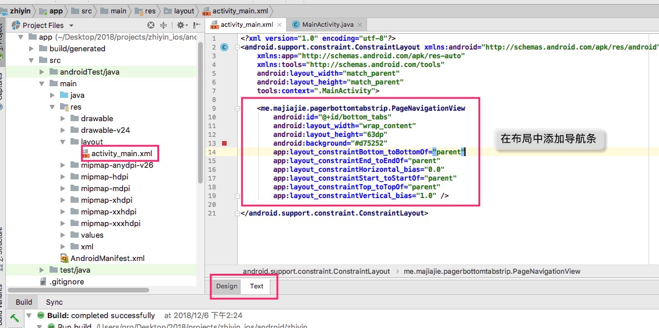Click the layout_constraintVertical_bias="1.0" line
This screenshot has height=328, width=659.
click(x=361, y=196)
